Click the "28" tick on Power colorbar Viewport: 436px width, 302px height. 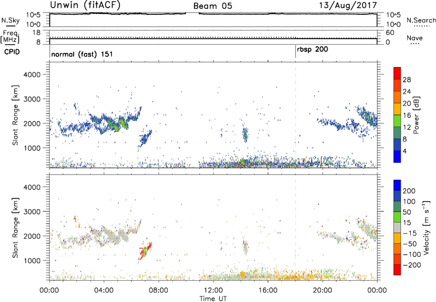click(x=407, y=80)
